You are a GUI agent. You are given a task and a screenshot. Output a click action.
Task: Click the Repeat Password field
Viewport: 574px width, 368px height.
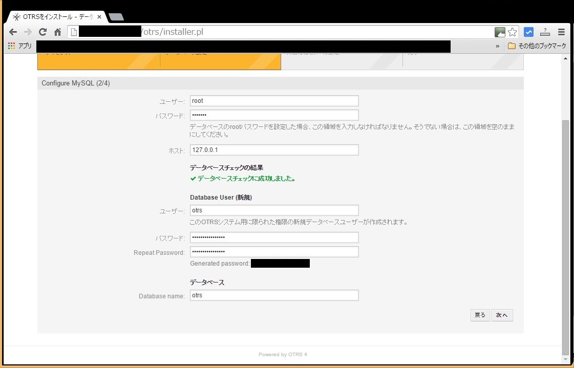pyautogui.click(x=274, y=252)
